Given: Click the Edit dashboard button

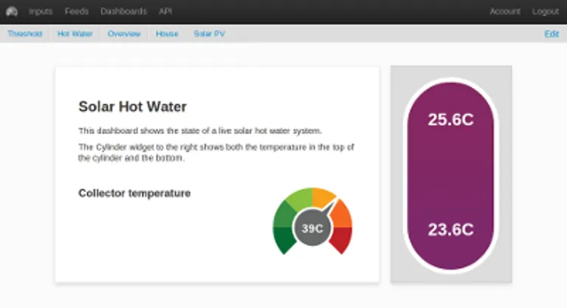Looking at the screenshot, I should pos(551,34).
